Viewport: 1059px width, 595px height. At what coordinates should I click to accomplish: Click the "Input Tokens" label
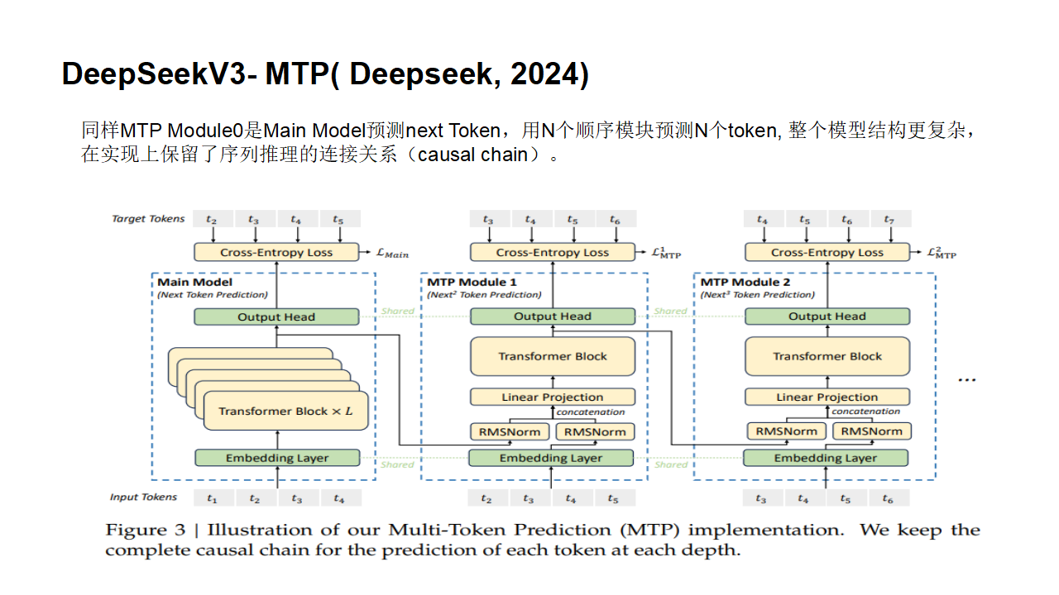144,497
